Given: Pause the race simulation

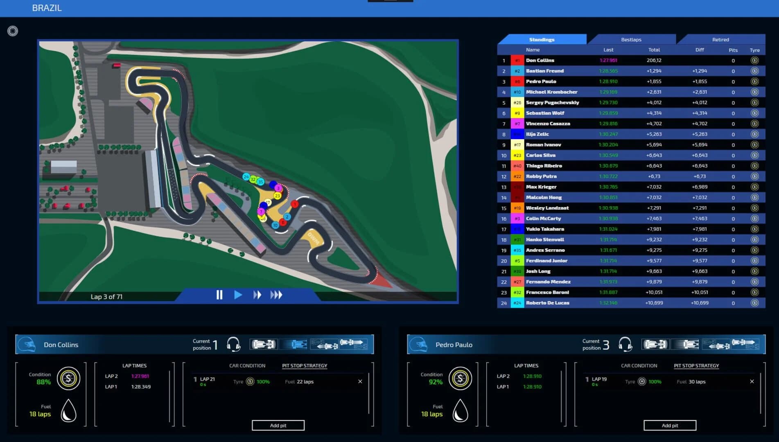Looking at the screenshot, I should coord(219,294).
